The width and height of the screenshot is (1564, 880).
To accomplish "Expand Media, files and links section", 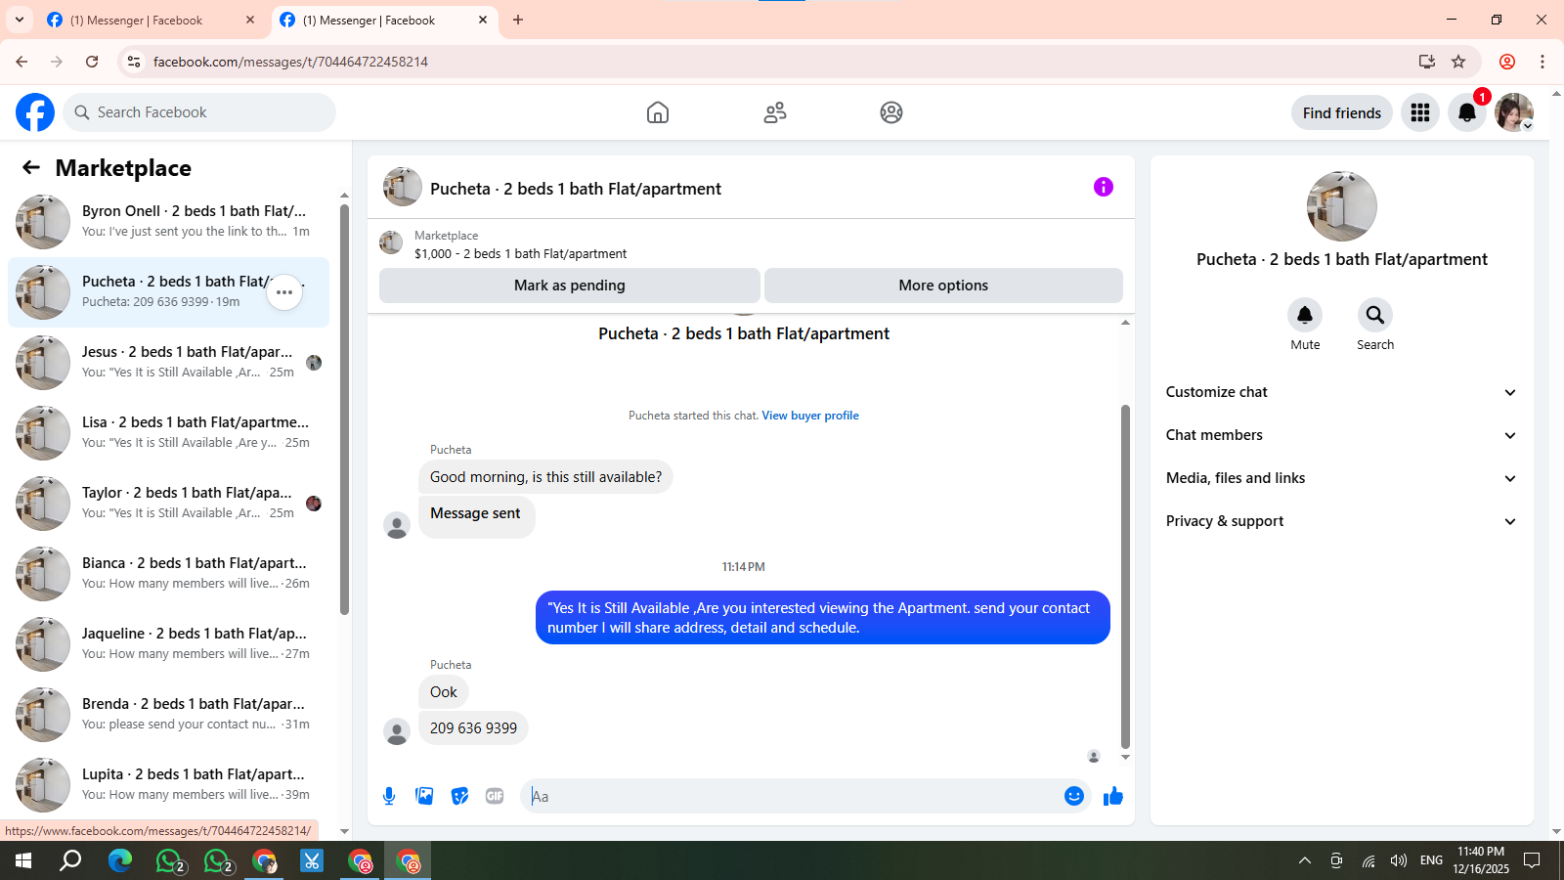I will [1342, 478].
